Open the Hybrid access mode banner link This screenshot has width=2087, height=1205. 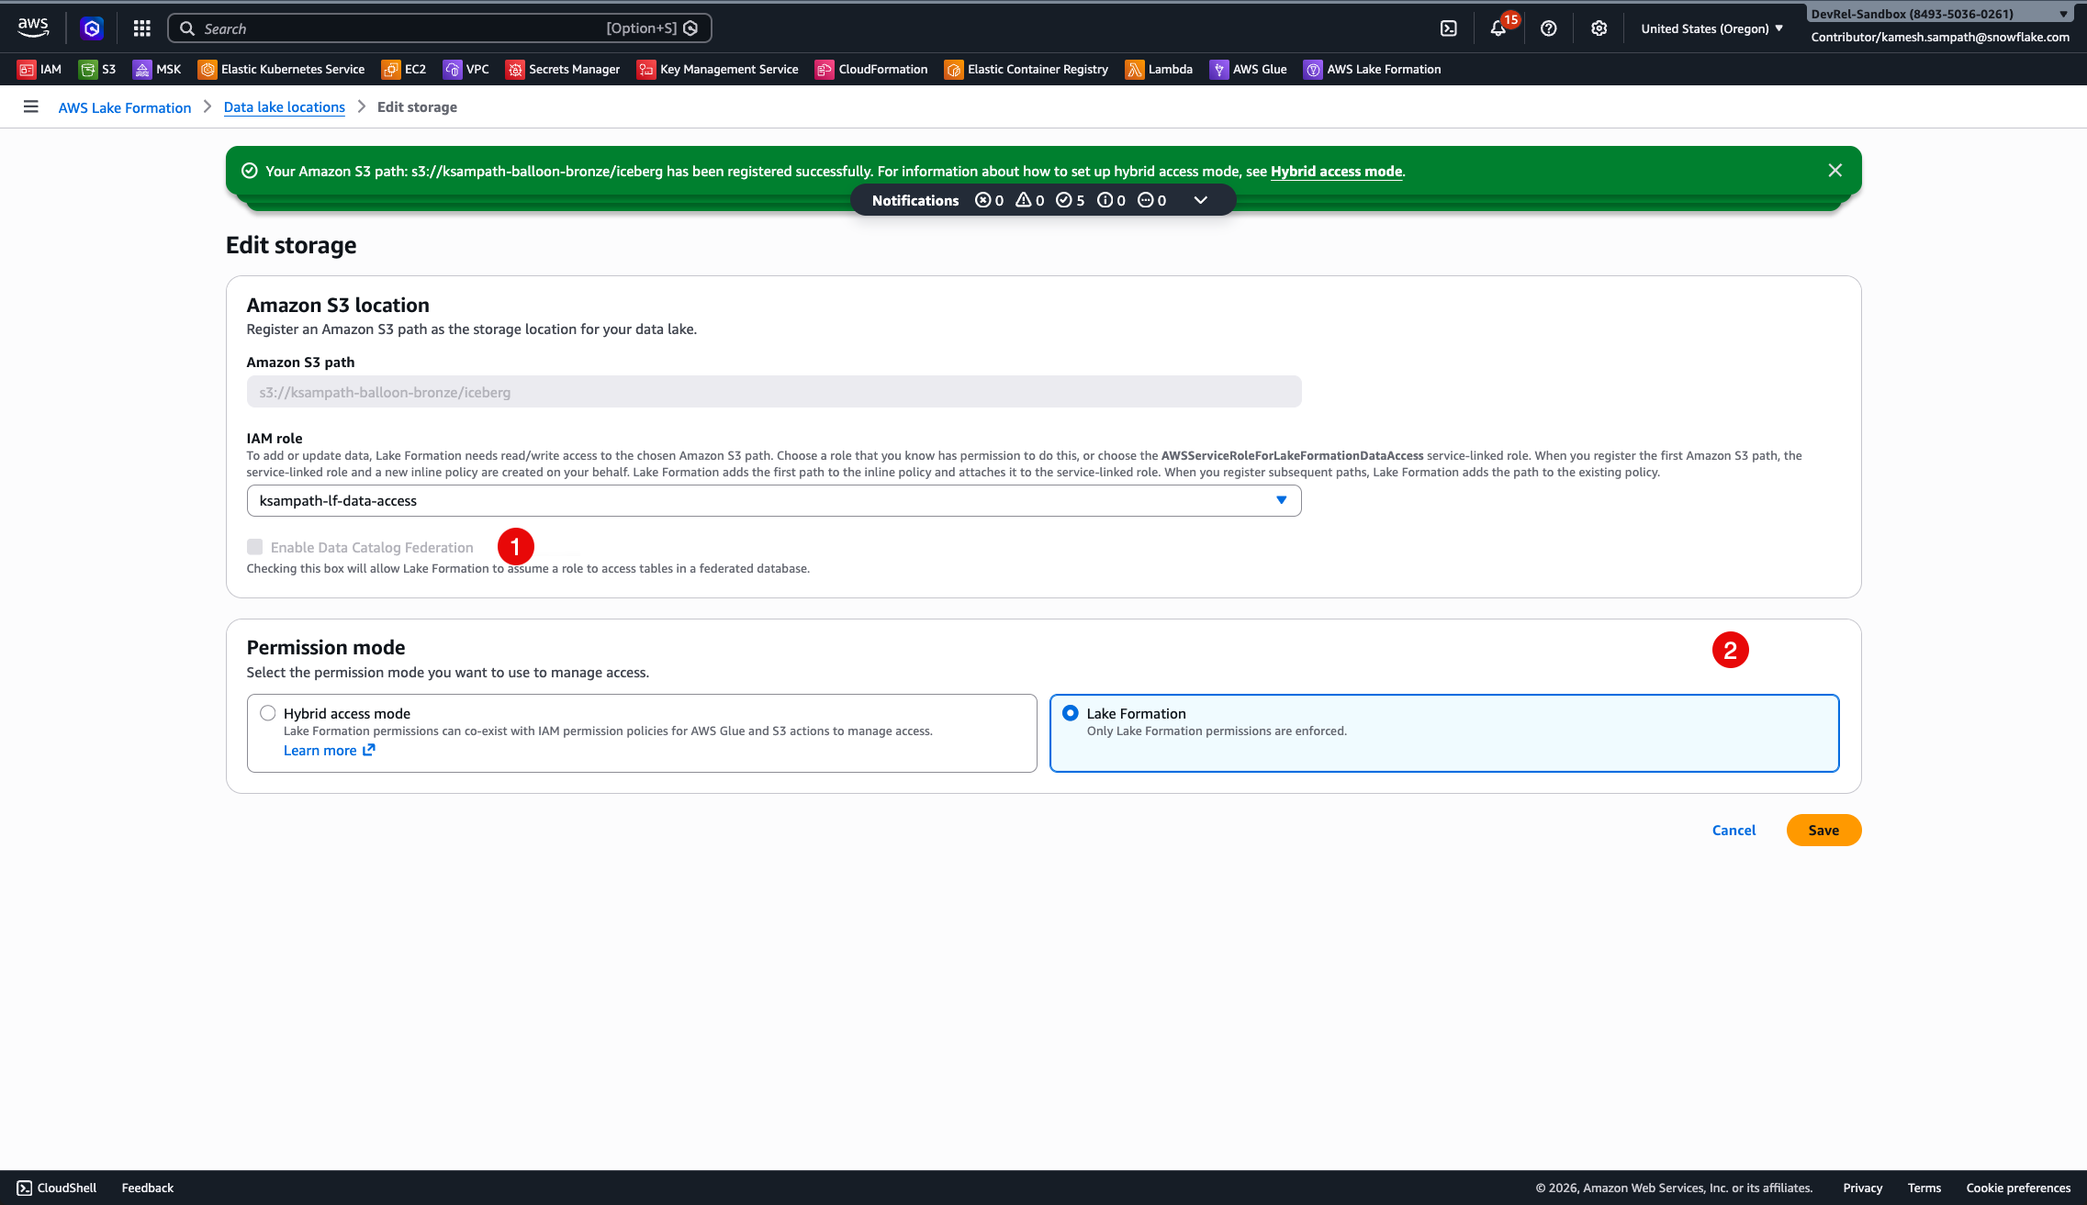[x=1337, y=172]
